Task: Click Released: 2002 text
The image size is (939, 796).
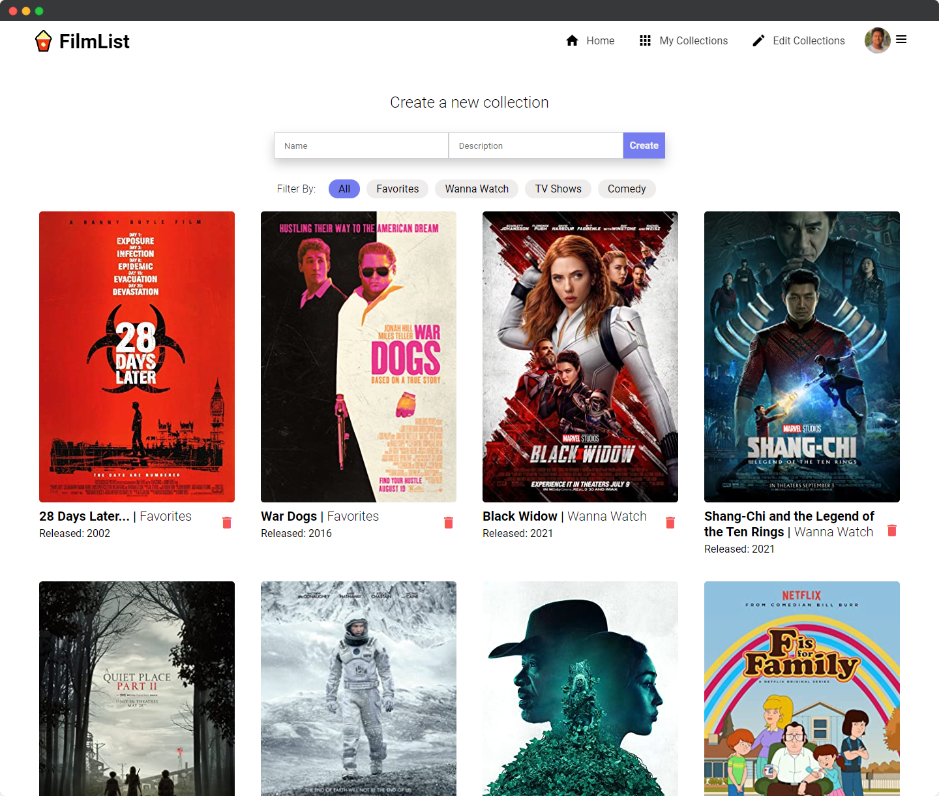Action: click(x=74, y=533)
